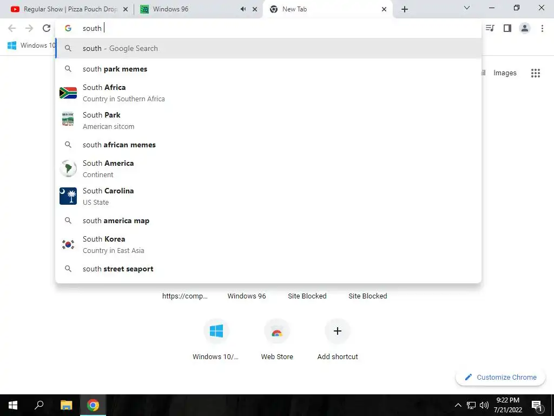Close the Regular Show YouTube tab

click(x=126, y=9)
